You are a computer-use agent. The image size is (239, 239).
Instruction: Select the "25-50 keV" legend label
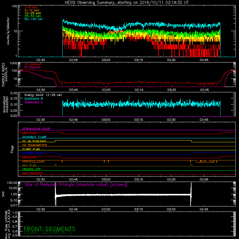(x=33, y=16)
